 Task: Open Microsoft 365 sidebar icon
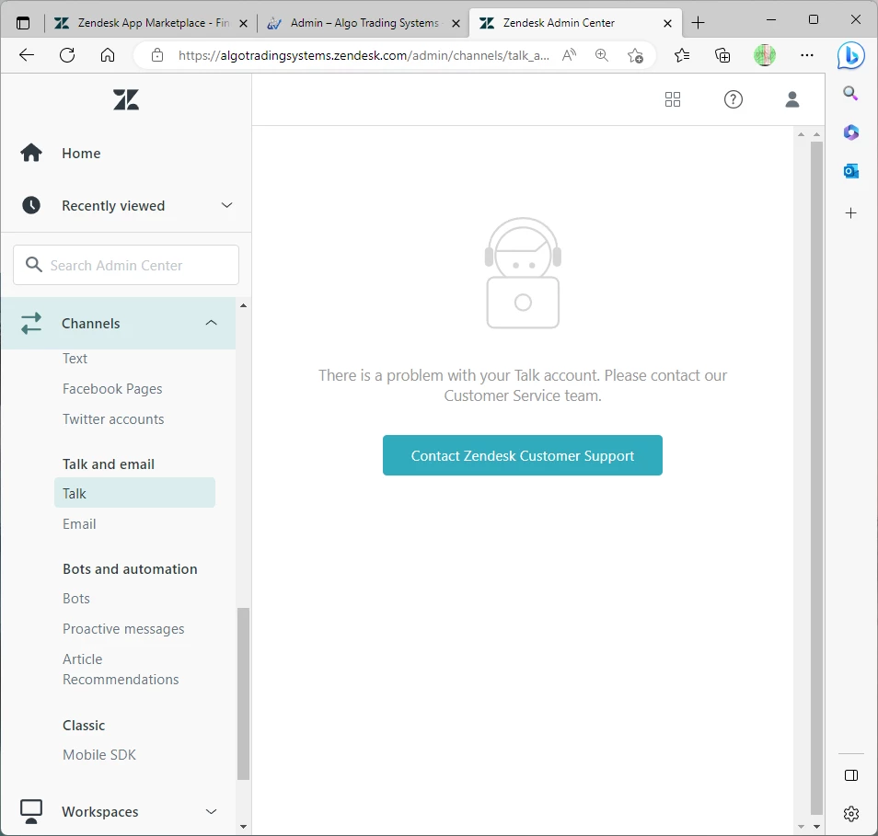point(851,132)
